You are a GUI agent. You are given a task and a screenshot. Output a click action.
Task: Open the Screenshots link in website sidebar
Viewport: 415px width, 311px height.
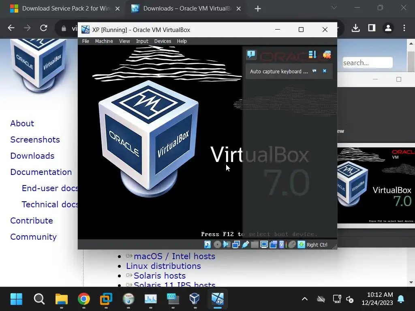[35, 140]
